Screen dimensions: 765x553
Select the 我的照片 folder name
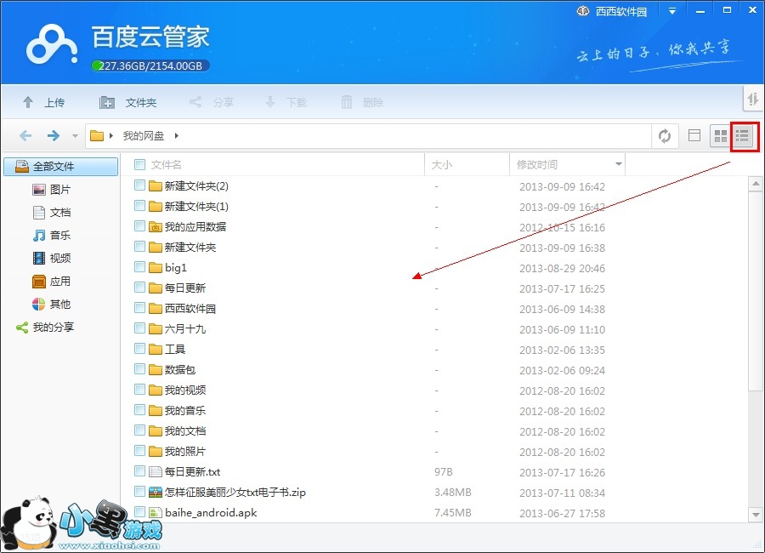[x=185, y=452]
